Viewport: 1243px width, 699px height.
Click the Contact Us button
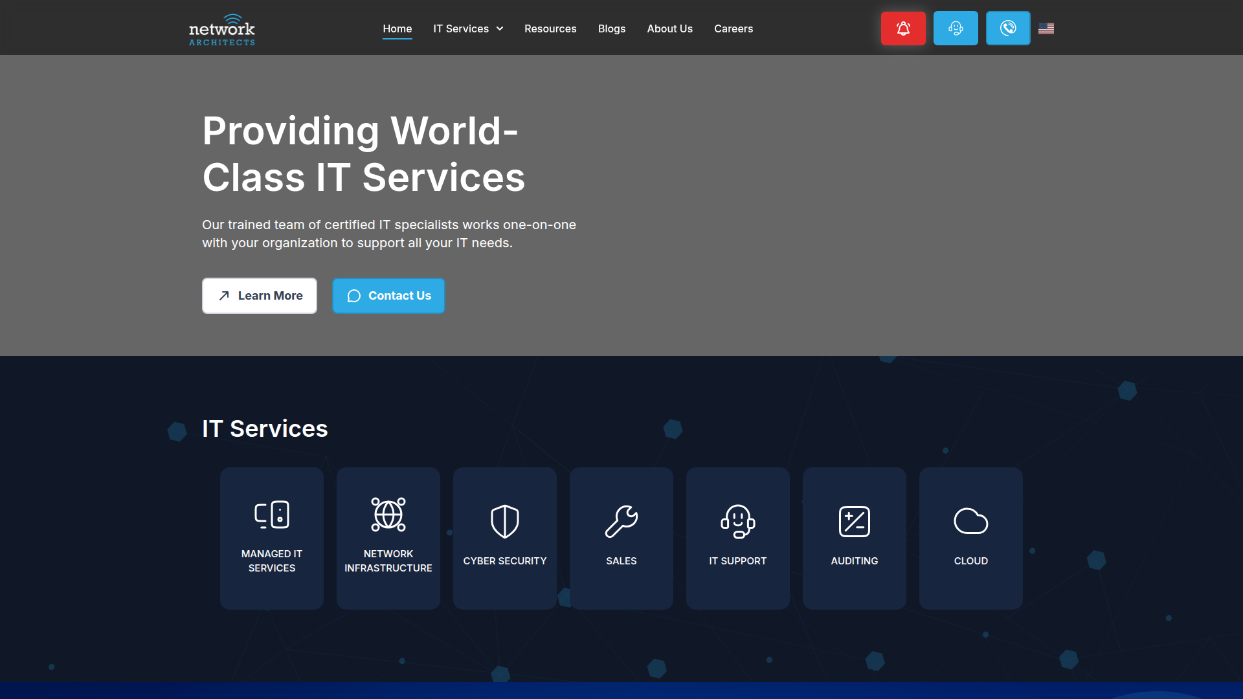tap(388, 296)
